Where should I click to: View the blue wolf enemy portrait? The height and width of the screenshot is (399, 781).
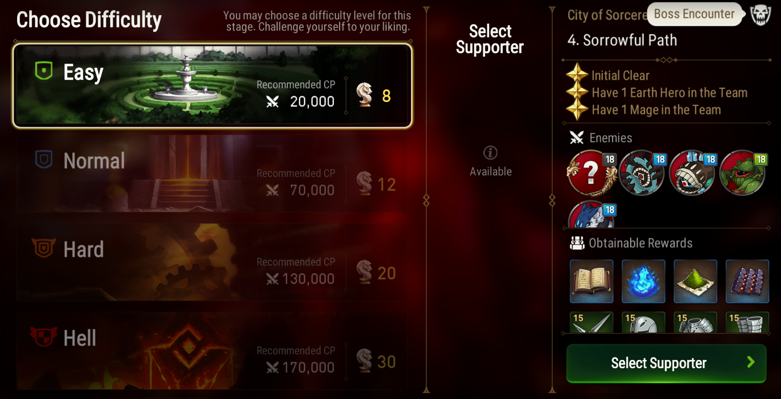pyautogui.click(x=592, y=214)
